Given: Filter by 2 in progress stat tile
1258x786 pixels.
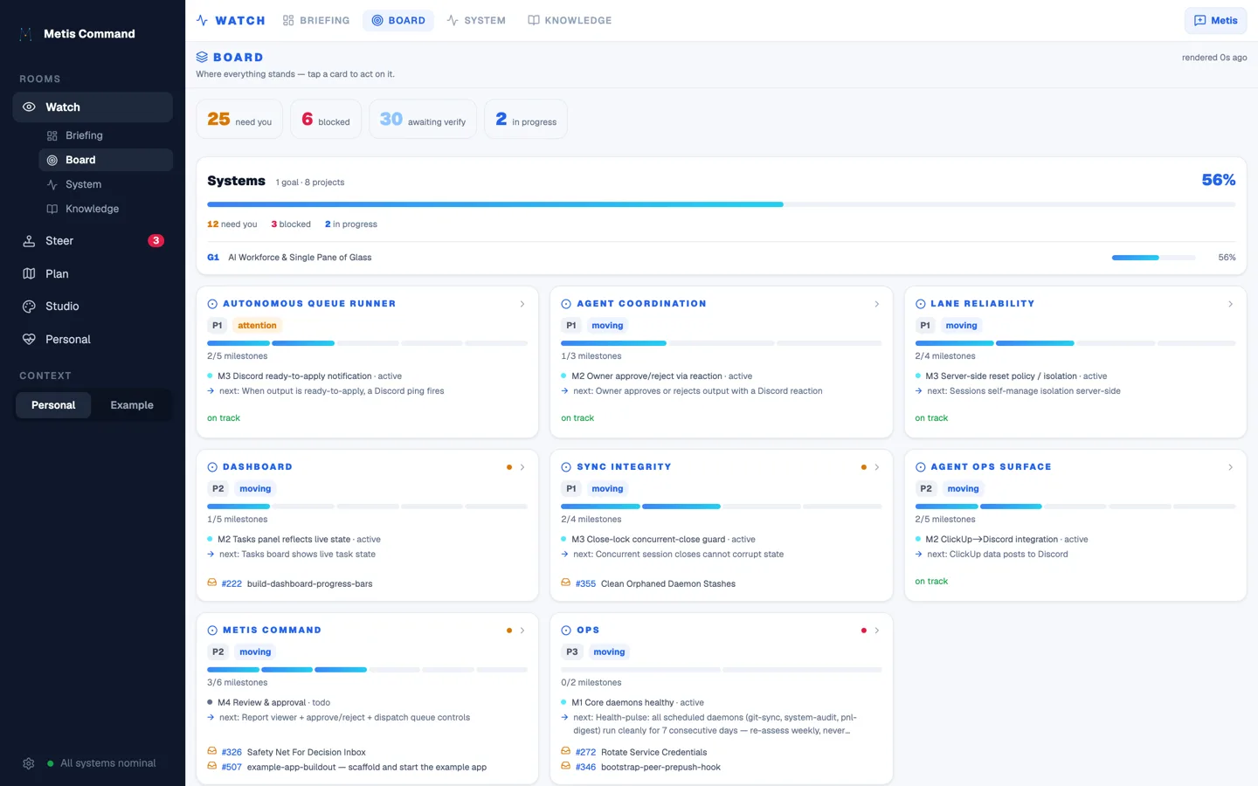Looking at the screenshot, I should click(x=526, y=119).
